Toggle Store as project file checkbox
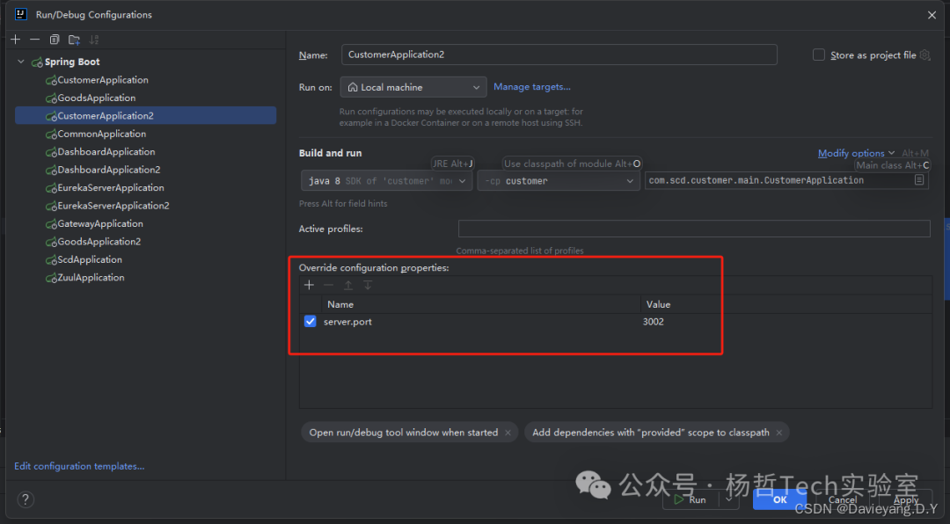Screen dimensions: 950x524 819,55
